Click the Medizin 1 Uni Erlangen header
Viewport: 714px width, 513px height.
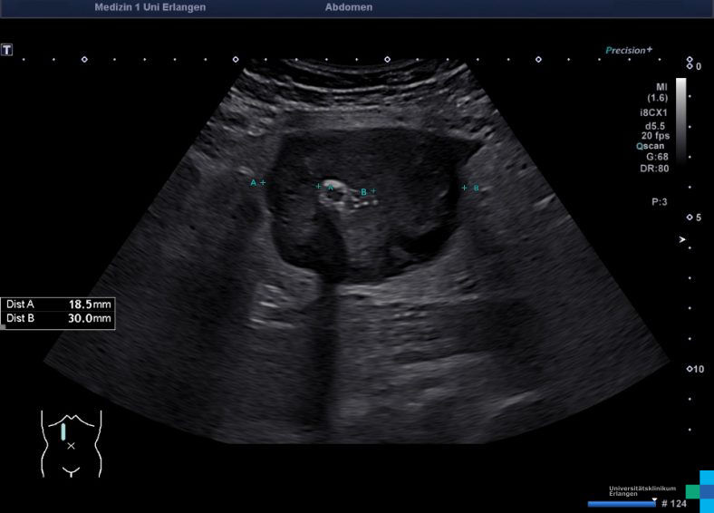[x=150, y=7]
